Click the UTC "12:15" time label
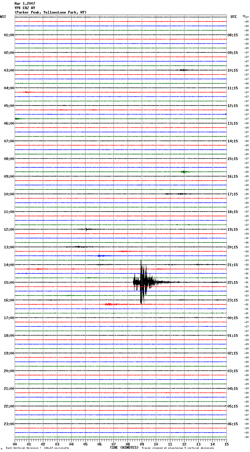250x452 pixels. (233, 106)
